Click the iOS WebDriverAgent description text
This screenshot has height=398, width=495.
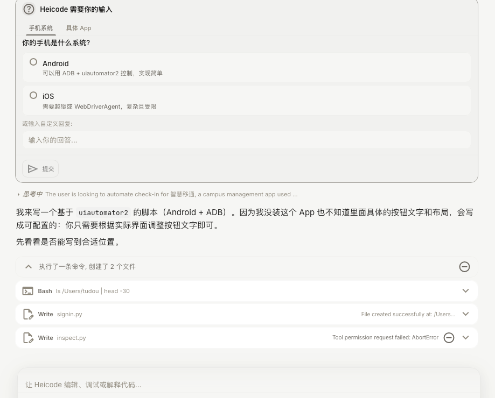(x=100, y=107)
